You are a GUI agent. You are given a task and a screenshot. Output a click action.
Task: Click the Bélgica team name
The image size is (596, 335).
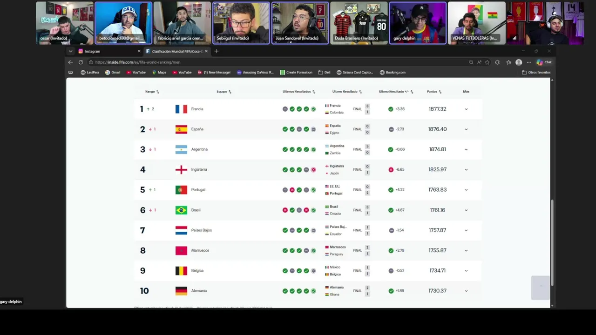pos(197,271)
